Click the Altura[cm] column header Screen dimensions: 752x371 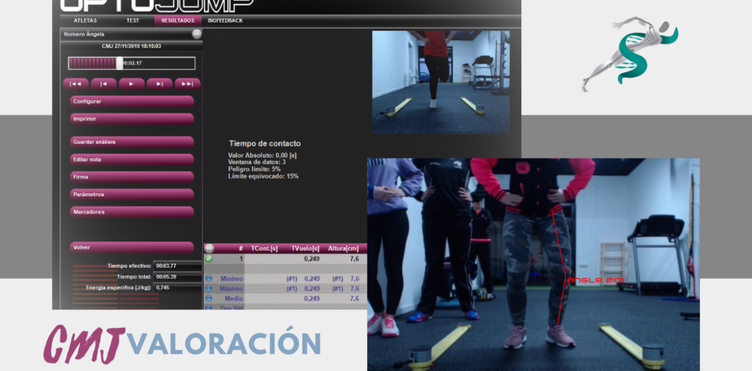click(x=343, y=248)
